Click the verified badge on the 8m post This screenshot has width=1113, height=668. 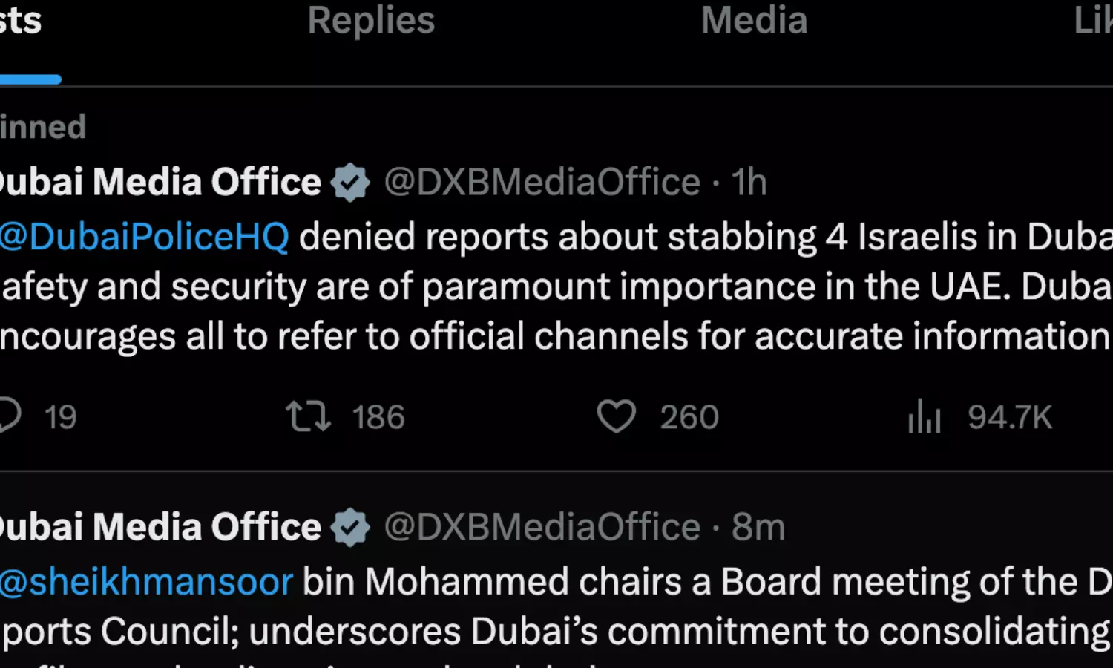[350, 528]
